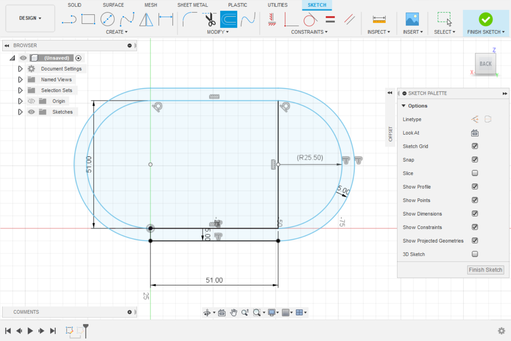
Task: Open the CONSTRAINTS dropdown menu
Action: [x=309, y=32]
